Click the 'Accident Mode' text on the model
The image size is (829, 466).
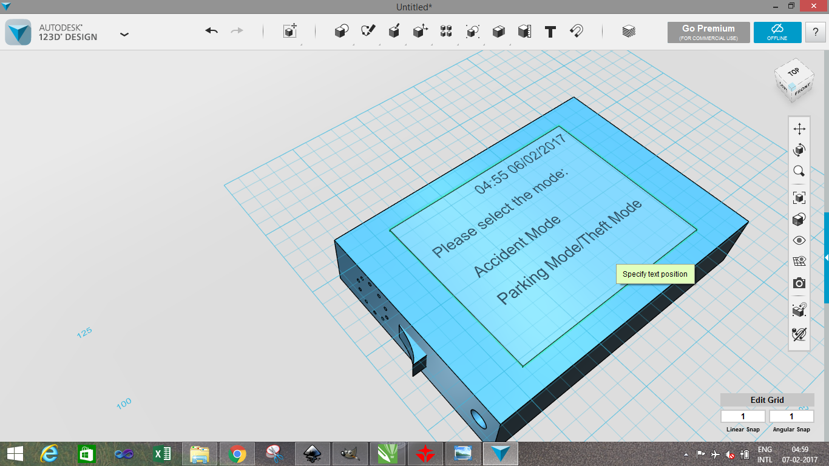517,245
